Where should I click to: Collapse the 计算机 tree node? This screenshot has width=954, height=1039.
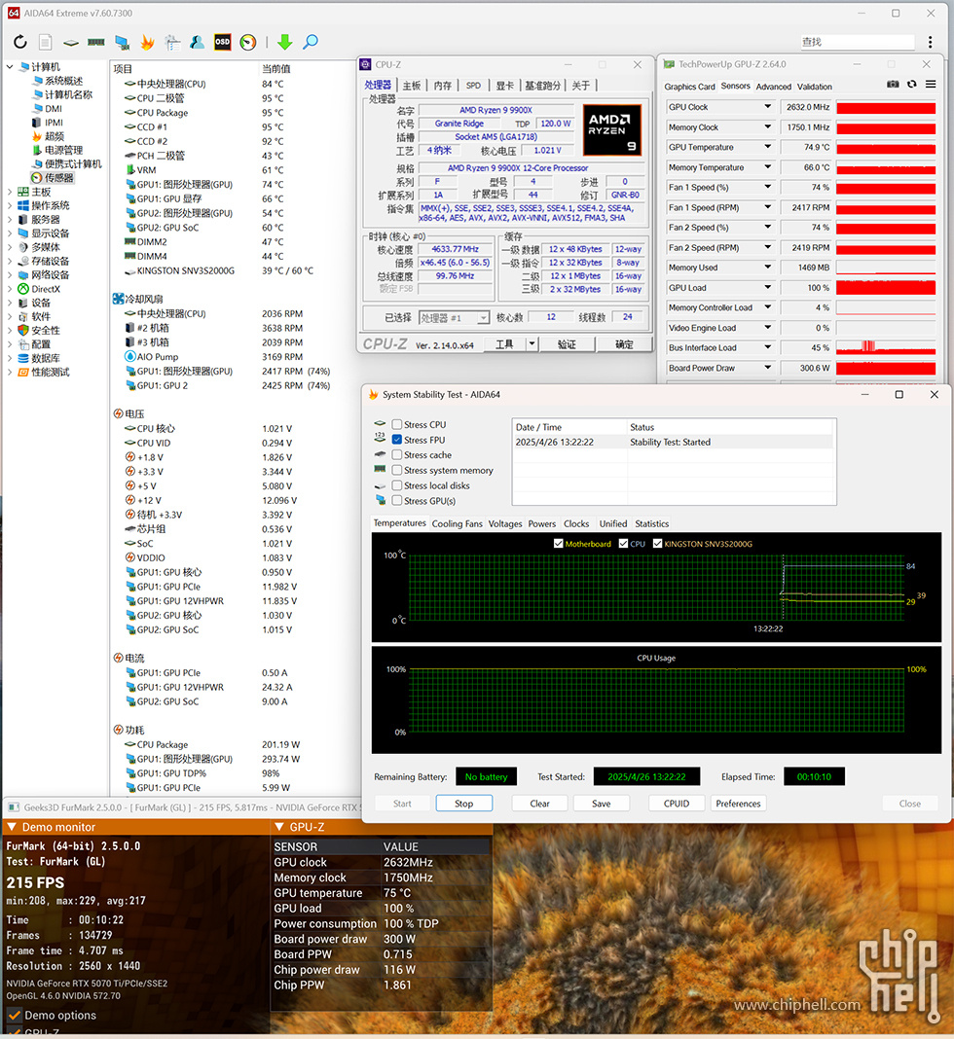click(x=10, y=67)
